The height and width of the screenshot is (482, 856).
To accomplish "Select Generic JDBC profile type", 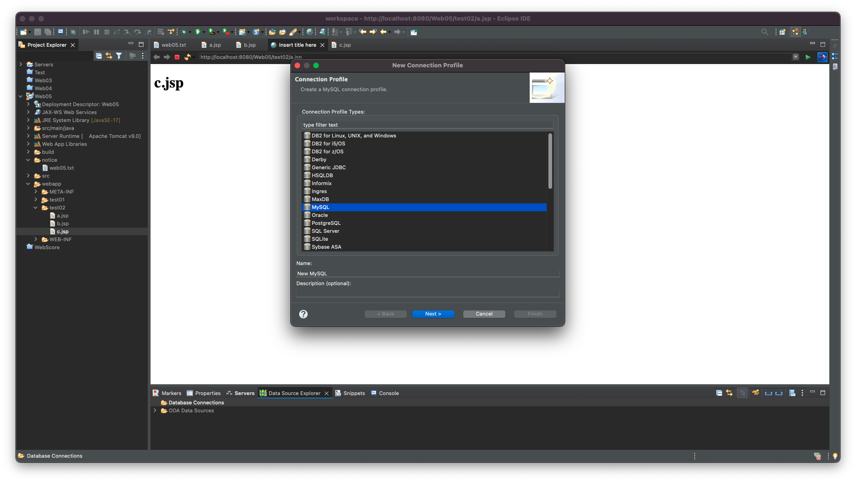I will pos(424,167).
